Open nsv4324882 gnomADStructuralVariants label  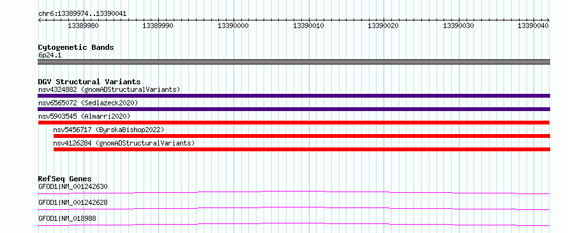point(109,89)
